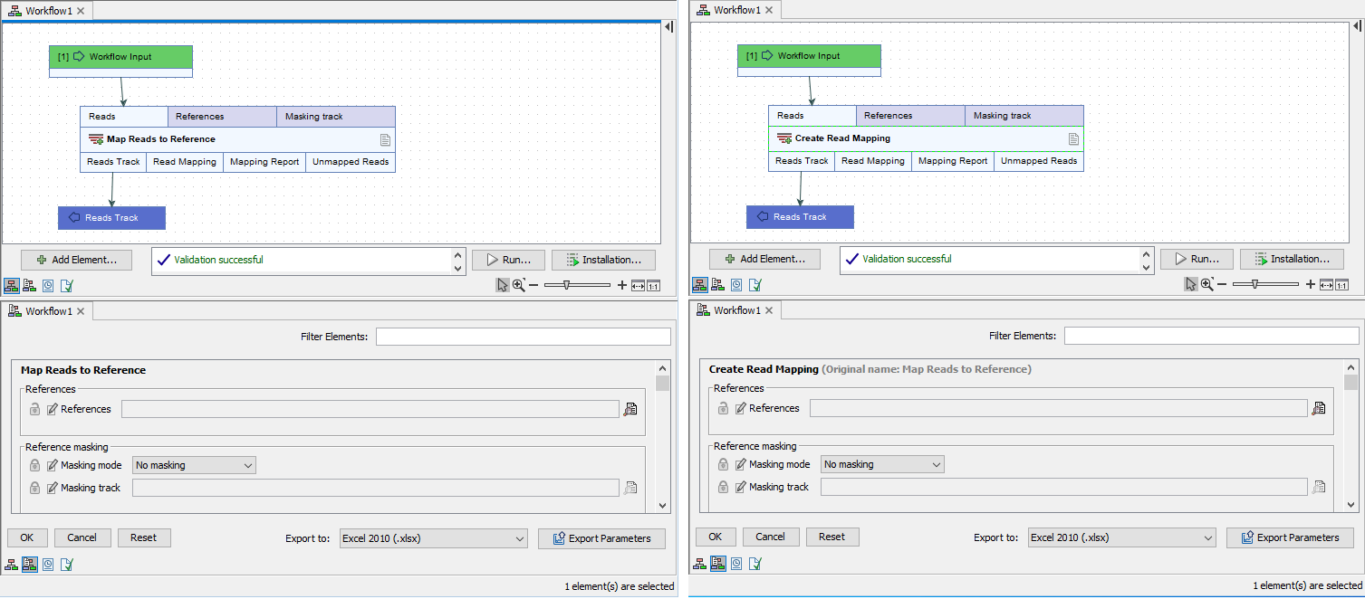Image resolution: width=1365 pixels, height=599 pixels.
Task: Click the Run... button
Action: [508, 260]
